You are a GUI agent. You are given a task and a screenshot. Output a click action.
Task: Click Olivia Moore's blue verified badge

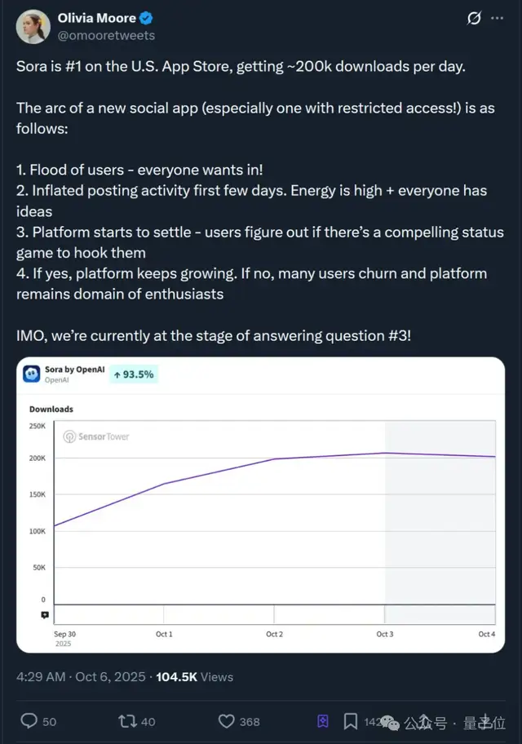[145, 17]
